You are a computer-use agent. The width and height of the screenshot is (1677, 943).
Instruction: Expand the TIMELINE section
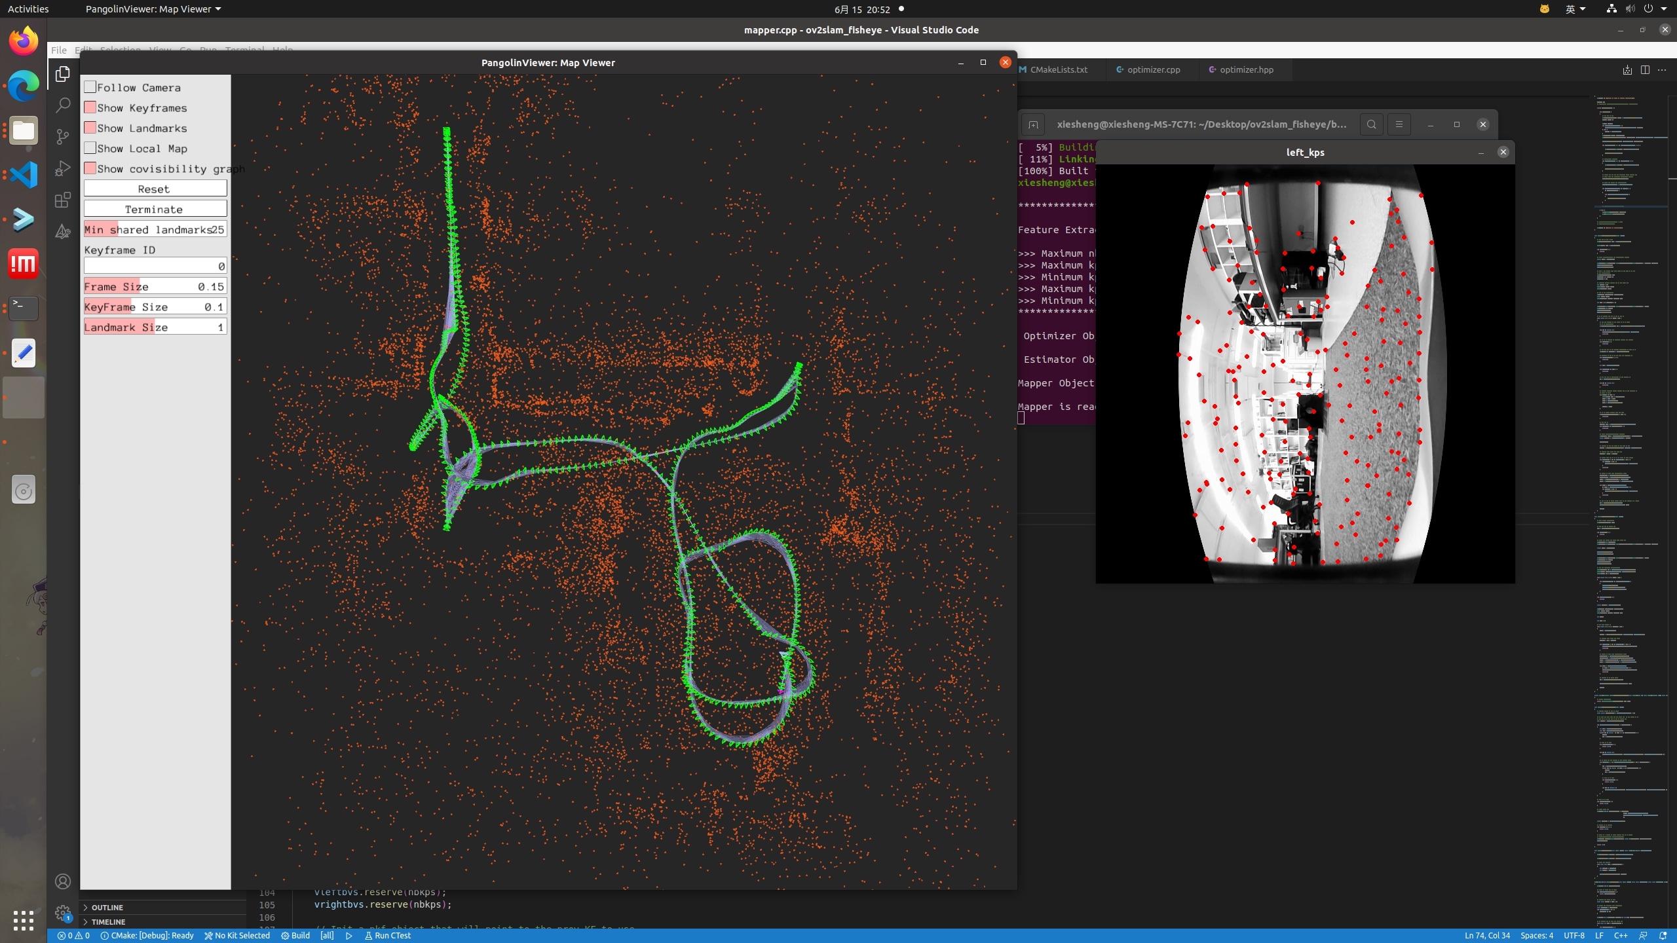[108, 921]
